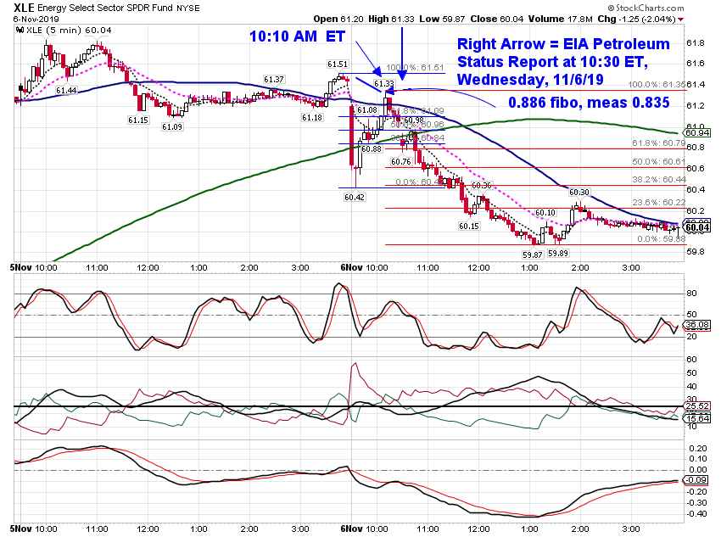Click the 'Close 60.04' header value

pos(496,19)
